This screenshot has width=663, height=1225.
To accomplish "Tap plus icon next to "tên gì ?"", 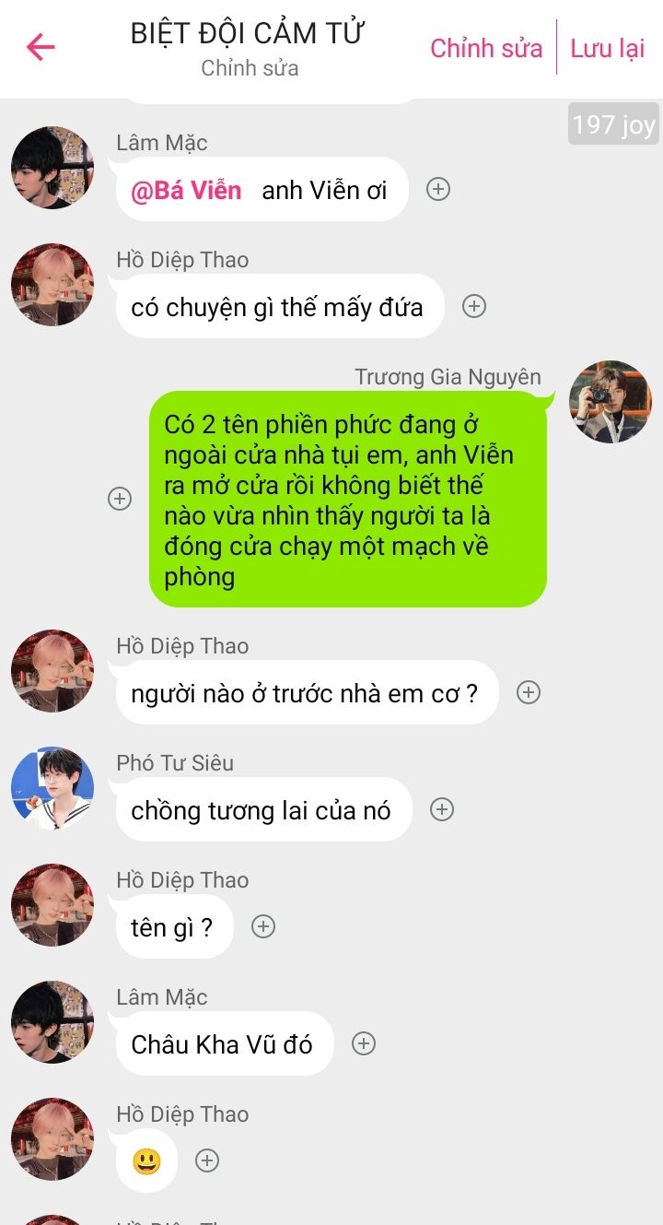I will click(264, 926).
